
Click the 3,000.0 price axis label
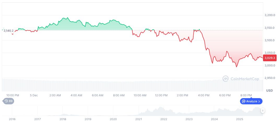[270, 65]
